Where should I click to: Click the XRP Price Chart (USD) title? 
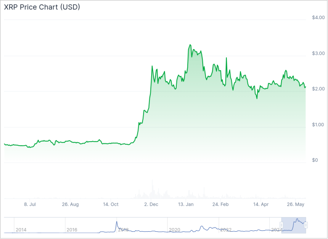pyautogui.click(x=42, y=8)
